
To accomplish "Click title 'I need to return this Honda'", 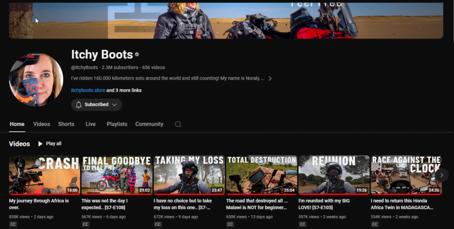I will (x=402, y=204).
